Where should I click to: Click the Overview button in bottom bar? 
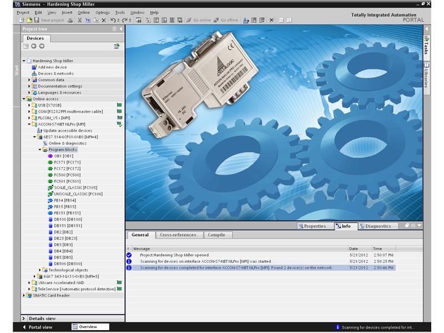90,327
